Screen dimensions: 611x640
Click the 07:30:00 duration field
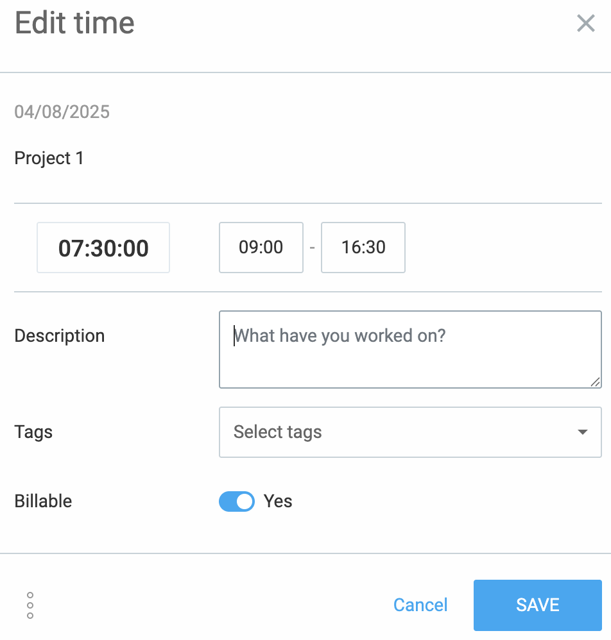pyautogui.click(x=103, y=248)
